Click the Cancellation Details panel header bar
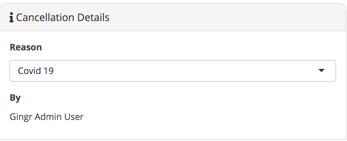Screen dimensions: 347x141 [x=173, y=18]
